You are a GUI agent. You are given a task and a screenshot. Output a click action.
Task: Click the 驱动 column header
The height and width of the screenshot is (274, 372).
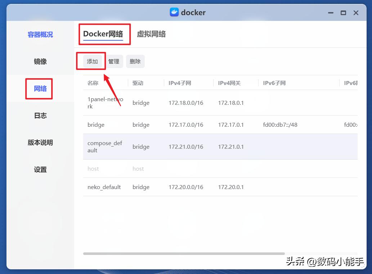pos(138,83)
